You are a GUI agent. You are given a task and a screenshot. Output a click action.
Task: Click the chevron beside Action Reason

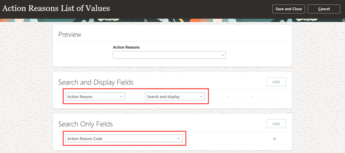coord(121,97)
